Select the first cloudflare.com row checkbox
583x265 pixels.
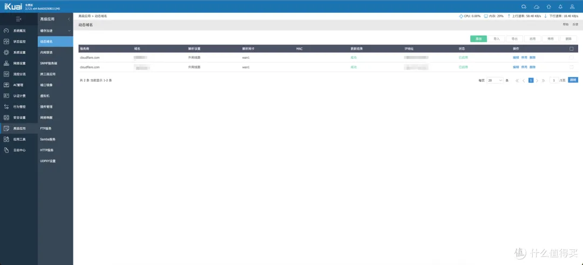(x=572, y=57)
